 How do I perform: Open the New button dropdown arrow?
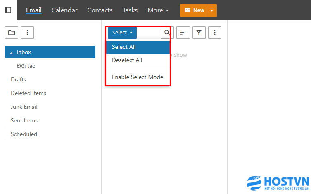pyautogui.click(x=212, y=10)
